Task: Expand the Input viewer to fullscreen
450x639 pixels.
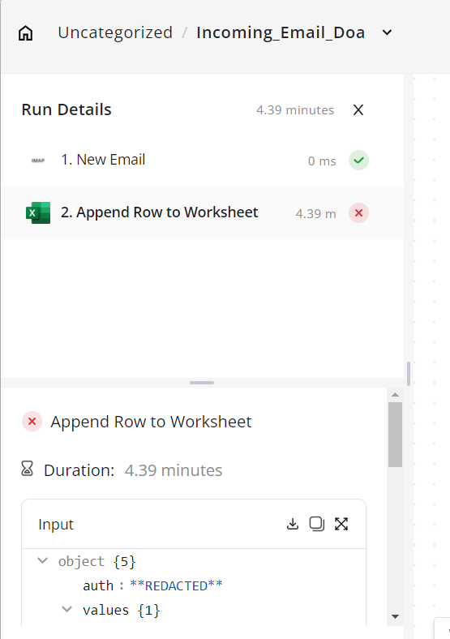Action: point(341,524)
